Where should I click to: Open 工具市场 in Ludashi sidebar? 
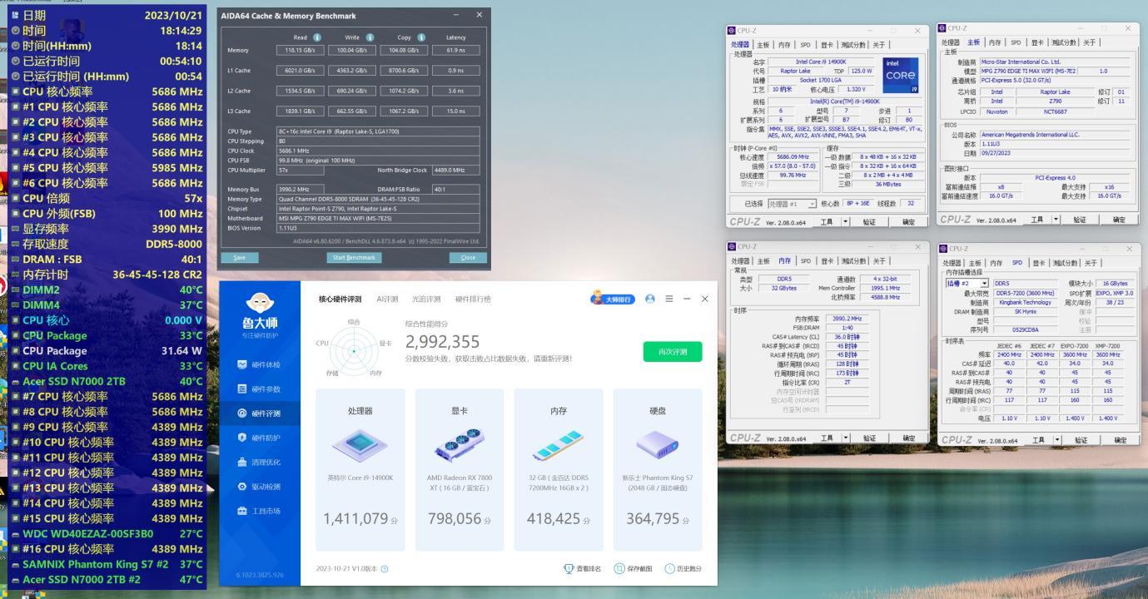pyautogui.click(x=259, y=510)
